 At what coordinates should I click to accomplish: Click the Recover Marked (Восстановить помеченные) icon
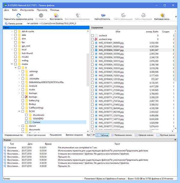[x=78, y=15]
